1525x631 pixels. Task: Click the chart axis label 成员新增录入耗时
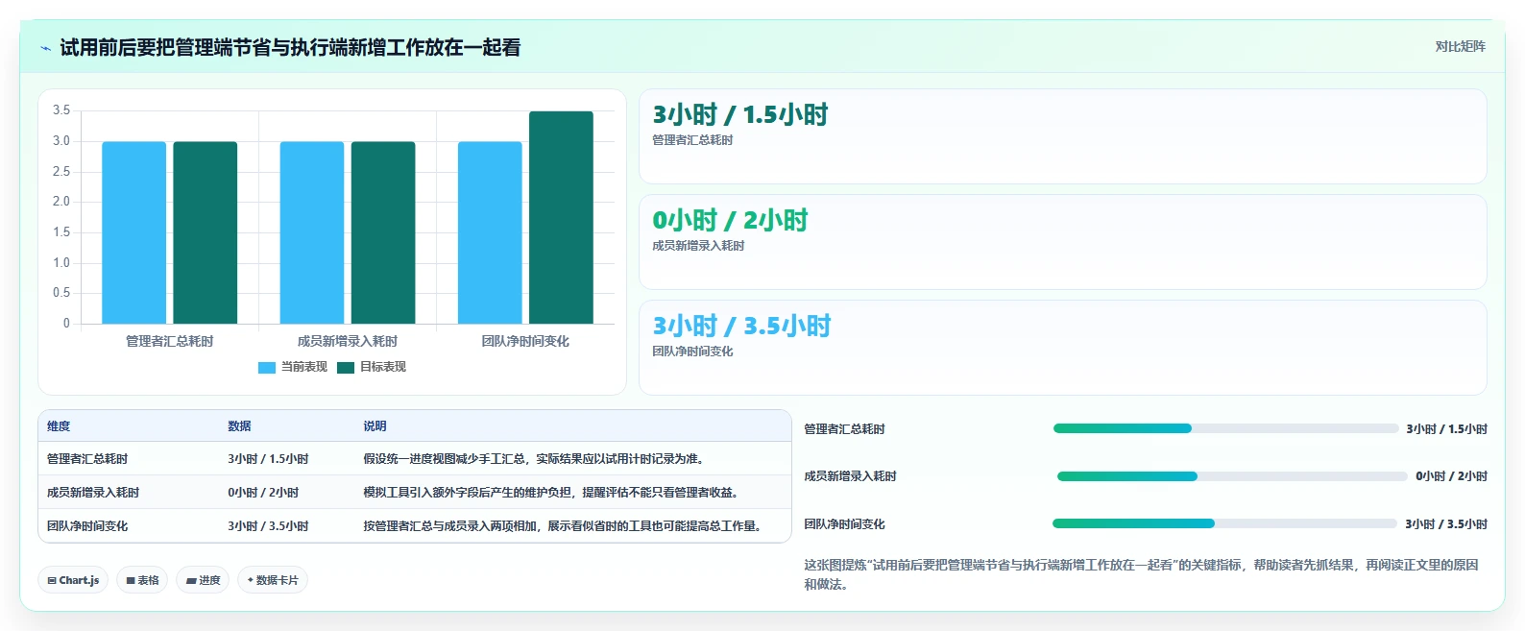pos(348,341)
